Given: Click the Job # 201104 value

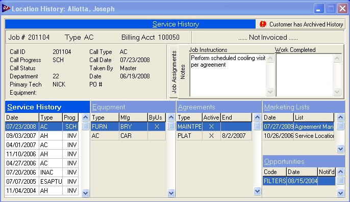Looking at the screenshot, I should 39,37.
